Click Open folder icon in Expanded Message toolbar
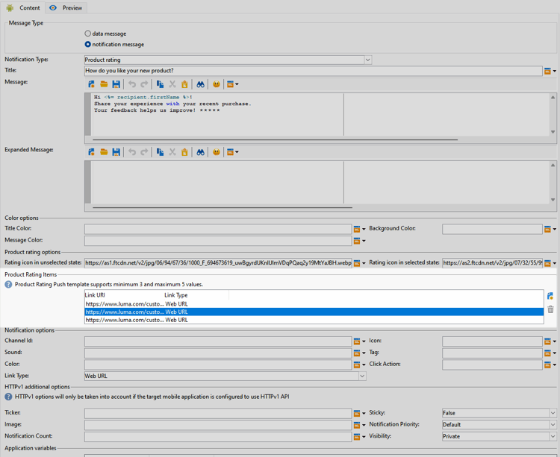 tap(104, 152)
